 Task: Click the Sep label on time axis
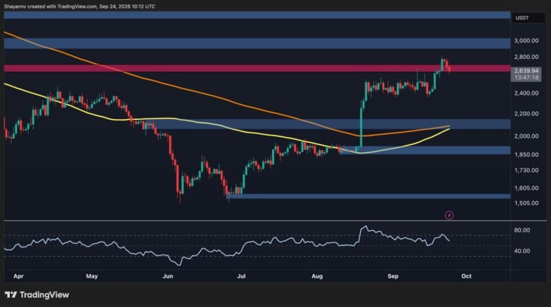click(x=393, y=276)
